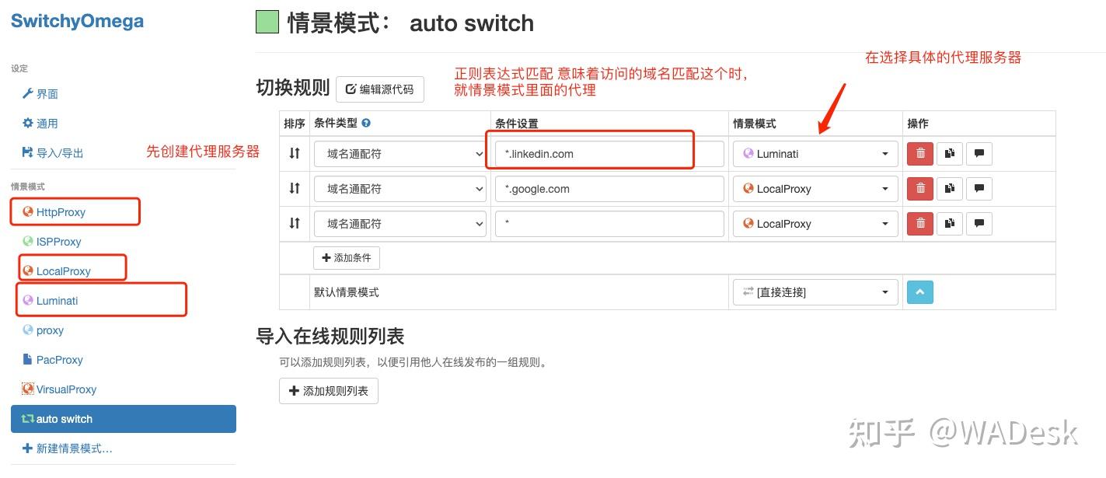Open the condition type dropdown for the first rule
This screenshot has height=478, width=1106.
point(399,153)
